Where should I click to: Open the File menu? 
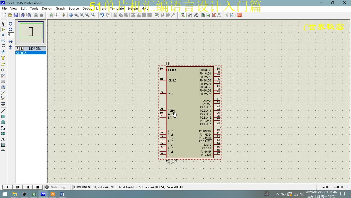(x=4, y=9)
